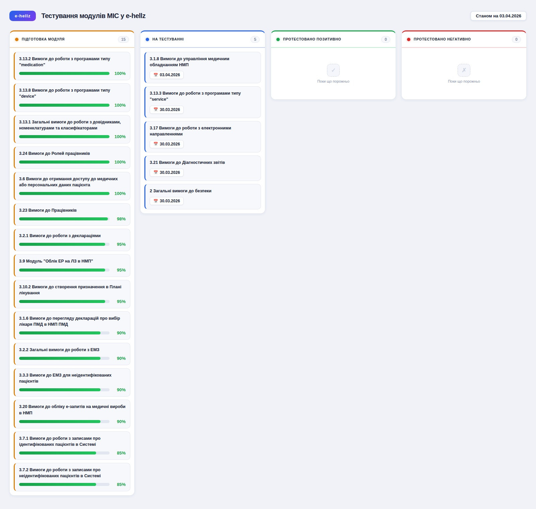Click the count badge 15 in Підготовка модуля

point(123,39)
